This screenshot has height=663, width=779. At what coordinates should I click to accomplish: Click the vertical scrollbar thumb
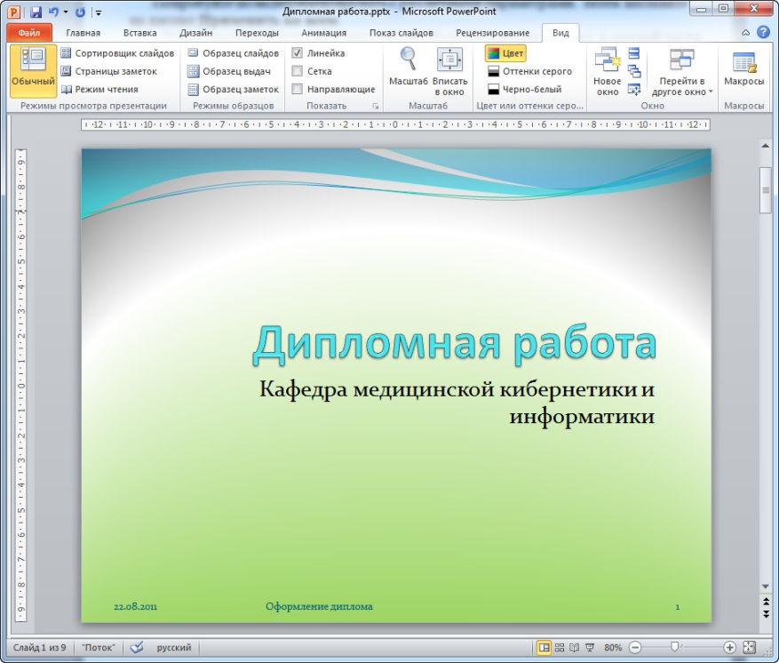point(766,190)
